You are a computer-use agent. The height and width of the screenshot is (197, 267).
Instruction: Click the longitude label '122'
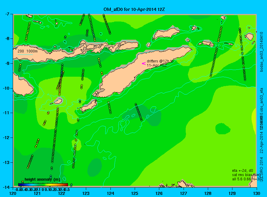[62, 193]
